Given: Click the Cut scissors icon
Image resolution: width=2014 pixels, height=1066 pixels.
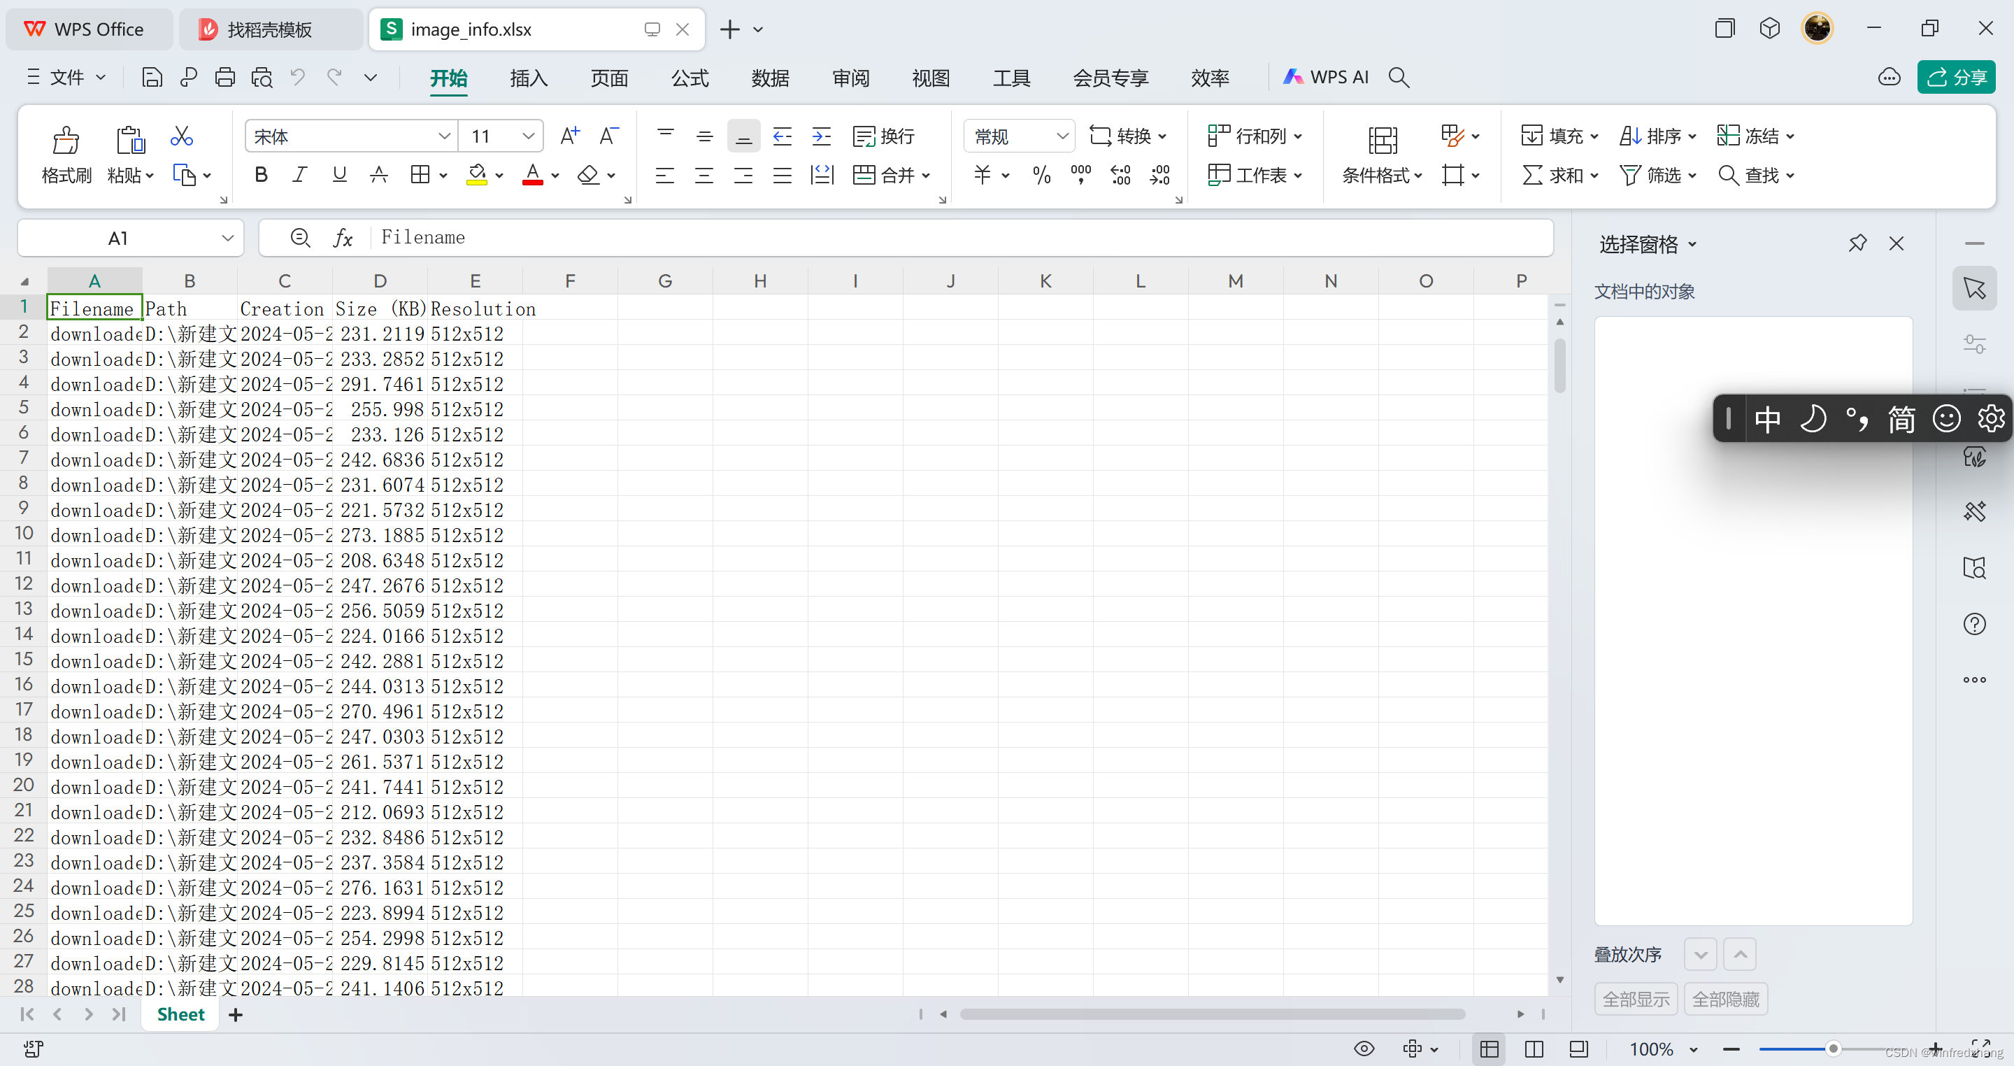Looking at the screenshot, I should coord(181,137).
